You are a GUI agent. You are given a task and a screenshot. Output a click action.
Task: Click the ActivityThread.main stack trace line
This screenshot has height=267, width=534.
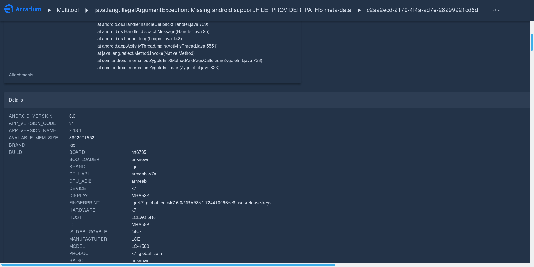[157, 46]
